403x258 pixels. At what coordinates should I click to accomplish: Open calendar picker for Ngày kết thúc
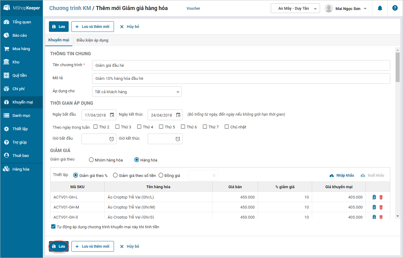178,115
